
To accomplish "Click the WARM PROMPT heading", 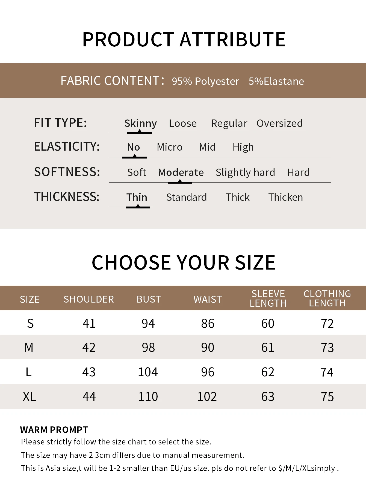I will (54, 430).
